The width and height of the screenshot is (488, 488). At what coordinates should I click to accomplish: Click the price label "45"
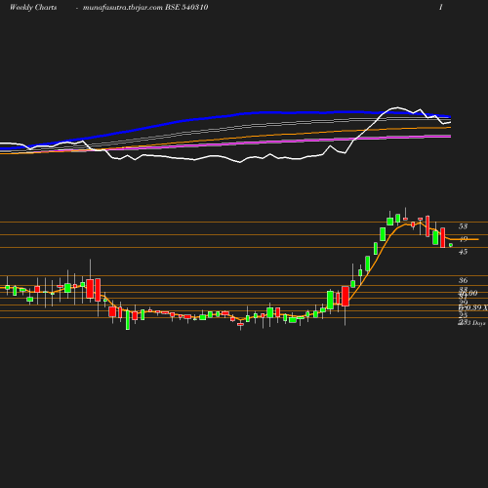pos(463,252)
